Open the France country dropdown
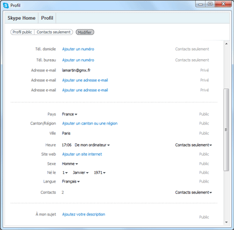234x230 pixels. pos(70,114)
